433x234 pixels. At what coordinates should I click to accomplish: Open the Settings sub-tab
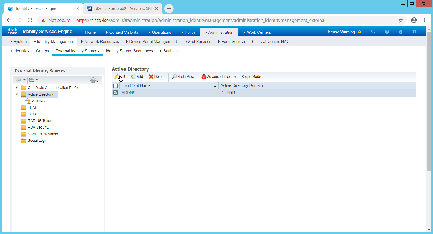point(169,51)
